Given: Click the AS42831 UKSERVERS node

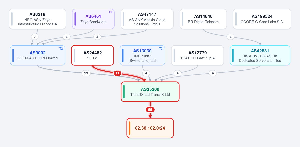Looking at the screenshot, I should click(x=260, y=55).
